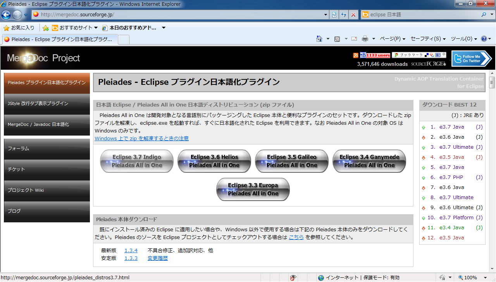The width and height of the screenshot is (496, 282).
Task: Open the ツール(O) menu
Action: (x=463, y=39)
